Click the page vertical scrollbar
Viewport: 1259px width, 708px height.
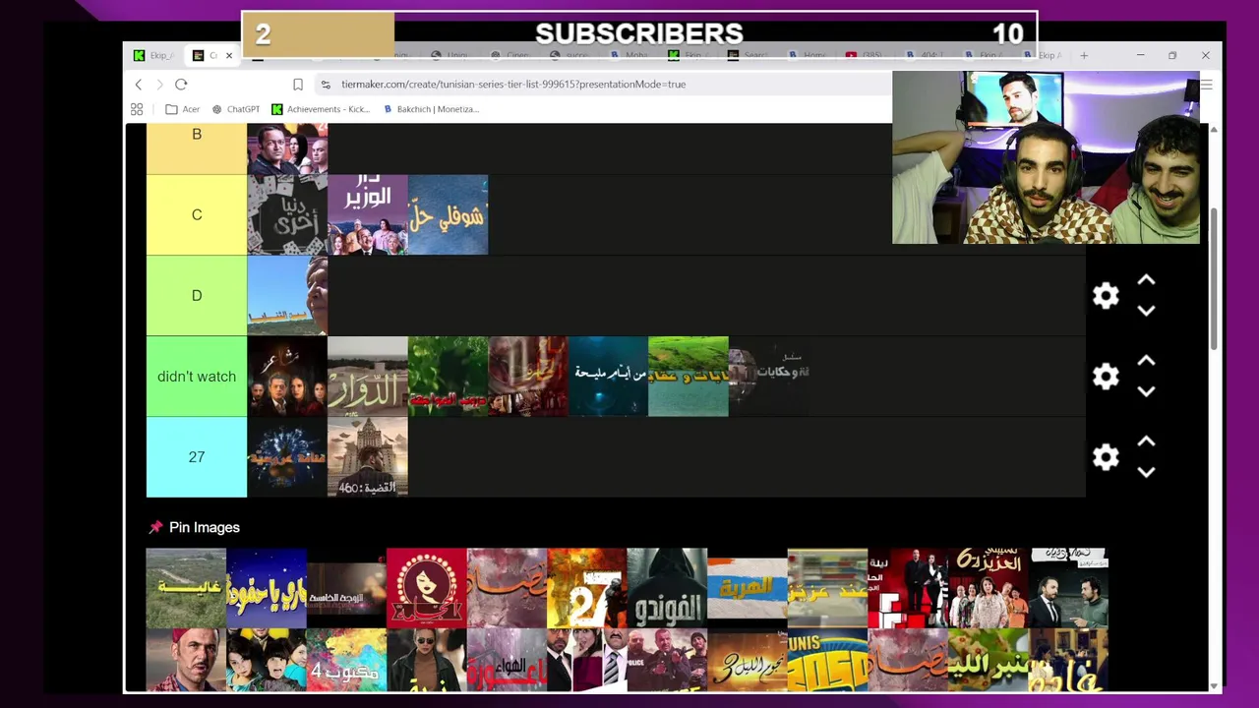(1215, 278)
